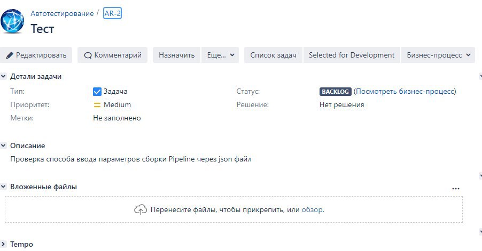
Task: Open the Автотестирование project link
Action: click(62, 13)
